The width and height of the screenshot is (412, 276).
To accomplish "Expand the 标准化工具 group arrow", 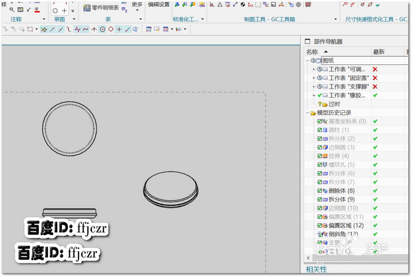I will click(x=203, y=19).
